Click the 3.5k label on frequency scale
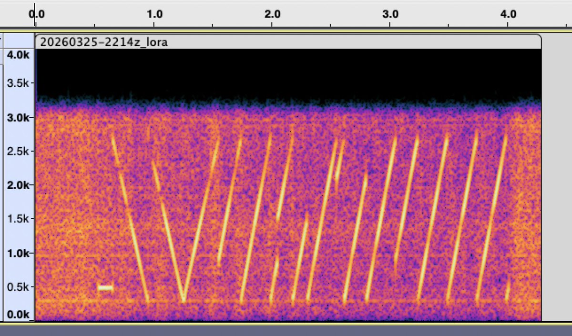The image size is (572, 336). 19,83
